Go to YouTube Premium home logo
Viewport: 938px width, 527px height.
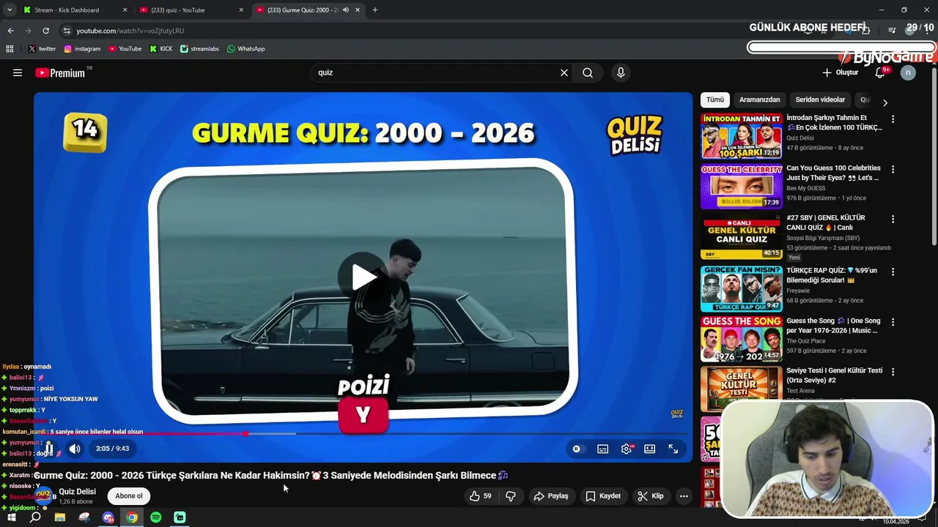click(x=59, y=72)
